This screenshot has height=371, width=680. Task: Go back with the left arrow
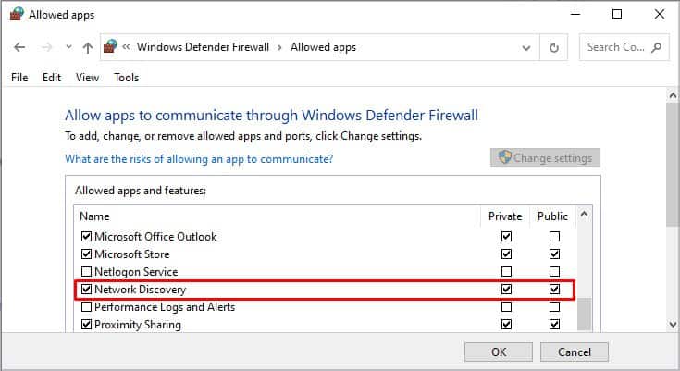coord(19,47)
